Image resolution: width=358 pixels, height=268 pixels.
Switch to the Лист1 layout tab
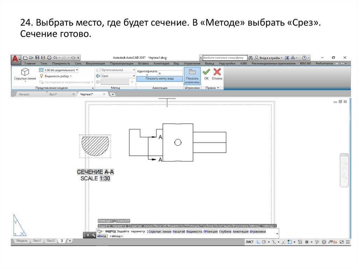pyautogui.click(x=37, y=241)
